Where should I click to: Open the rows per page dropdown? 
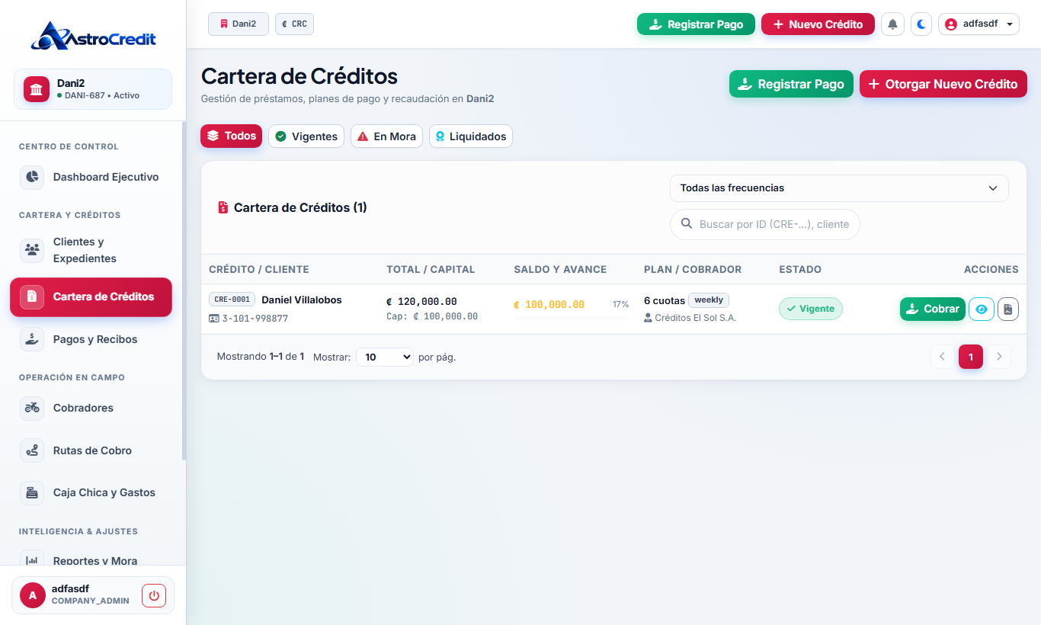click(385, 357)
